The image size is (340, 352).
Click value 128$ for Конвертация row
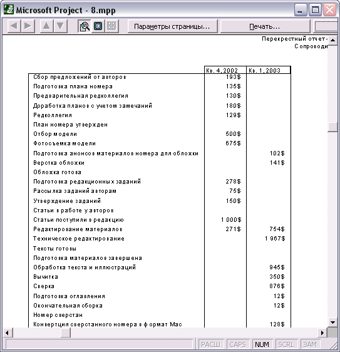277,324
